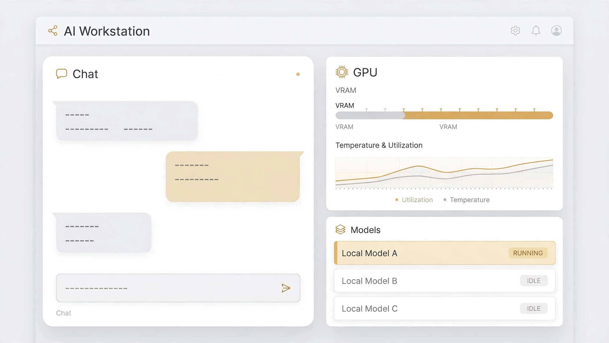Send the message with the paper plane icon

[x=286, y=288]
